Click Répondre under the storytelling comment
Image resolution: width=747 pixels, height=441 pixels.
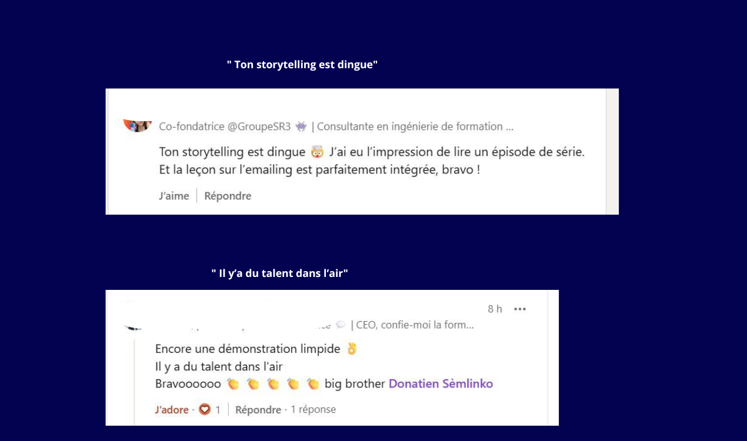[x=228, y=196]
